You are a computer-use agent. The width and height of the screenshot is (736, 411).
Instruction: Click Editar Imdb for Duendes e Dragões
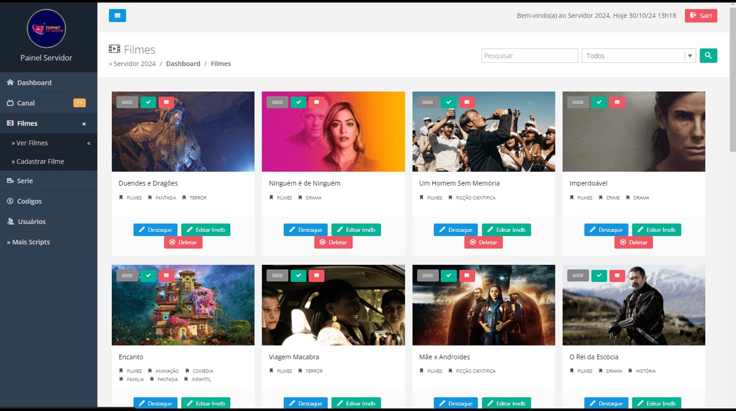pos(206,230)
